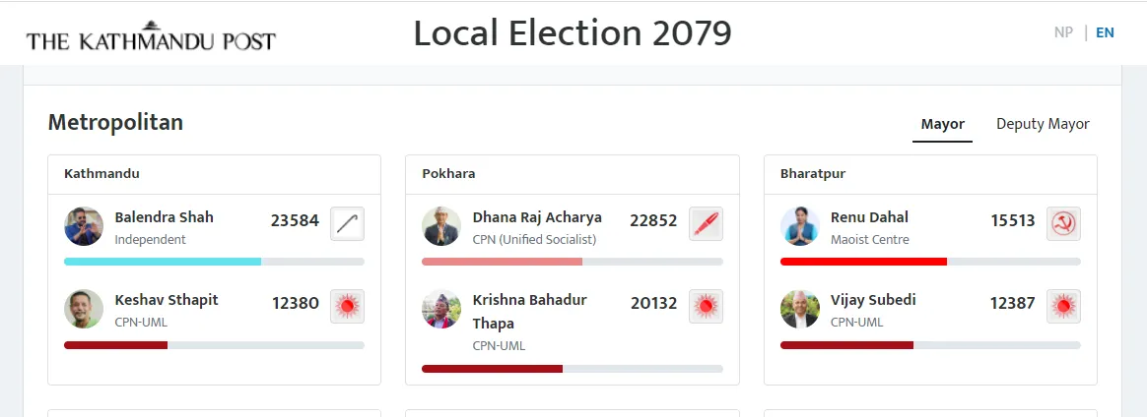Viewport: 1147px width, 417px height.
Task: Switch language to NP
Action: click(1063, 32)
